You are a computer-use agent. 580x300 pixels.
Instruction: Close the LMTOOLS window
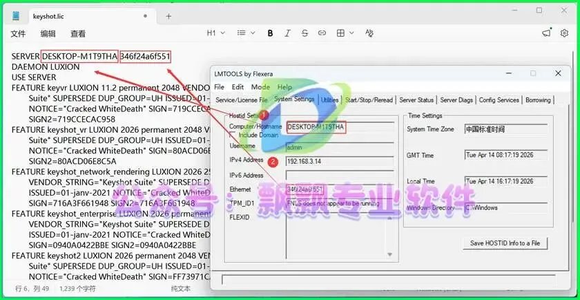coord(558,73)
